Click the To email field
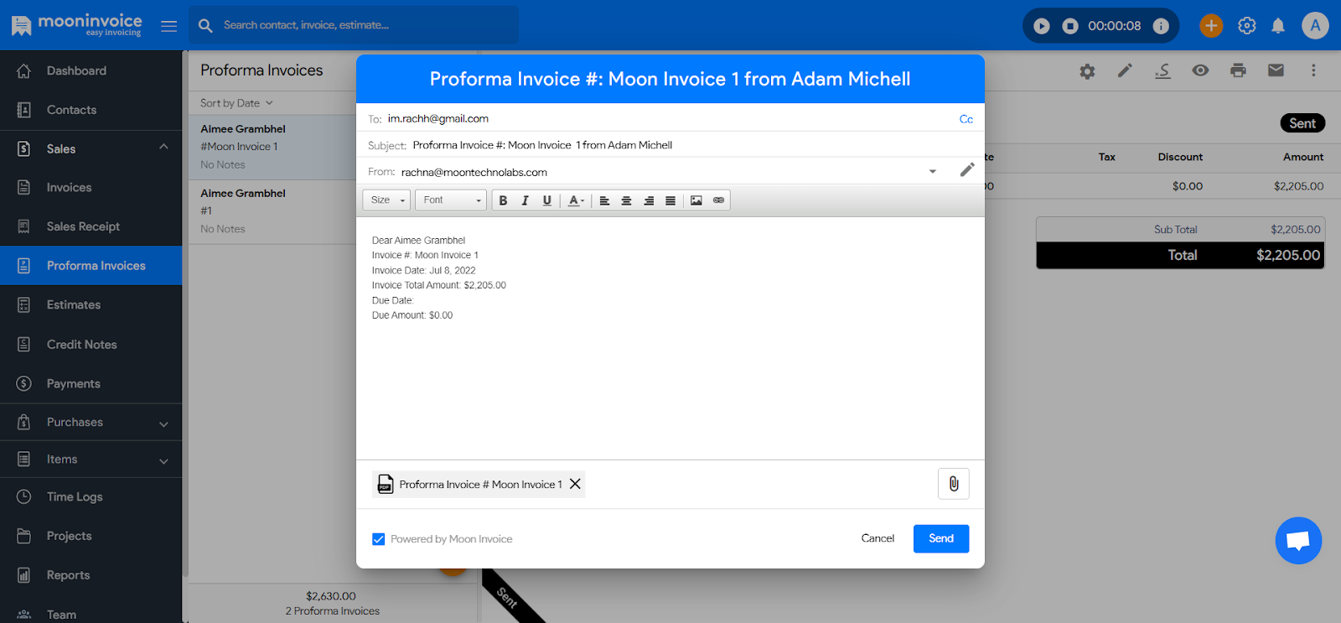1341x623 pixels. [670, 119]
